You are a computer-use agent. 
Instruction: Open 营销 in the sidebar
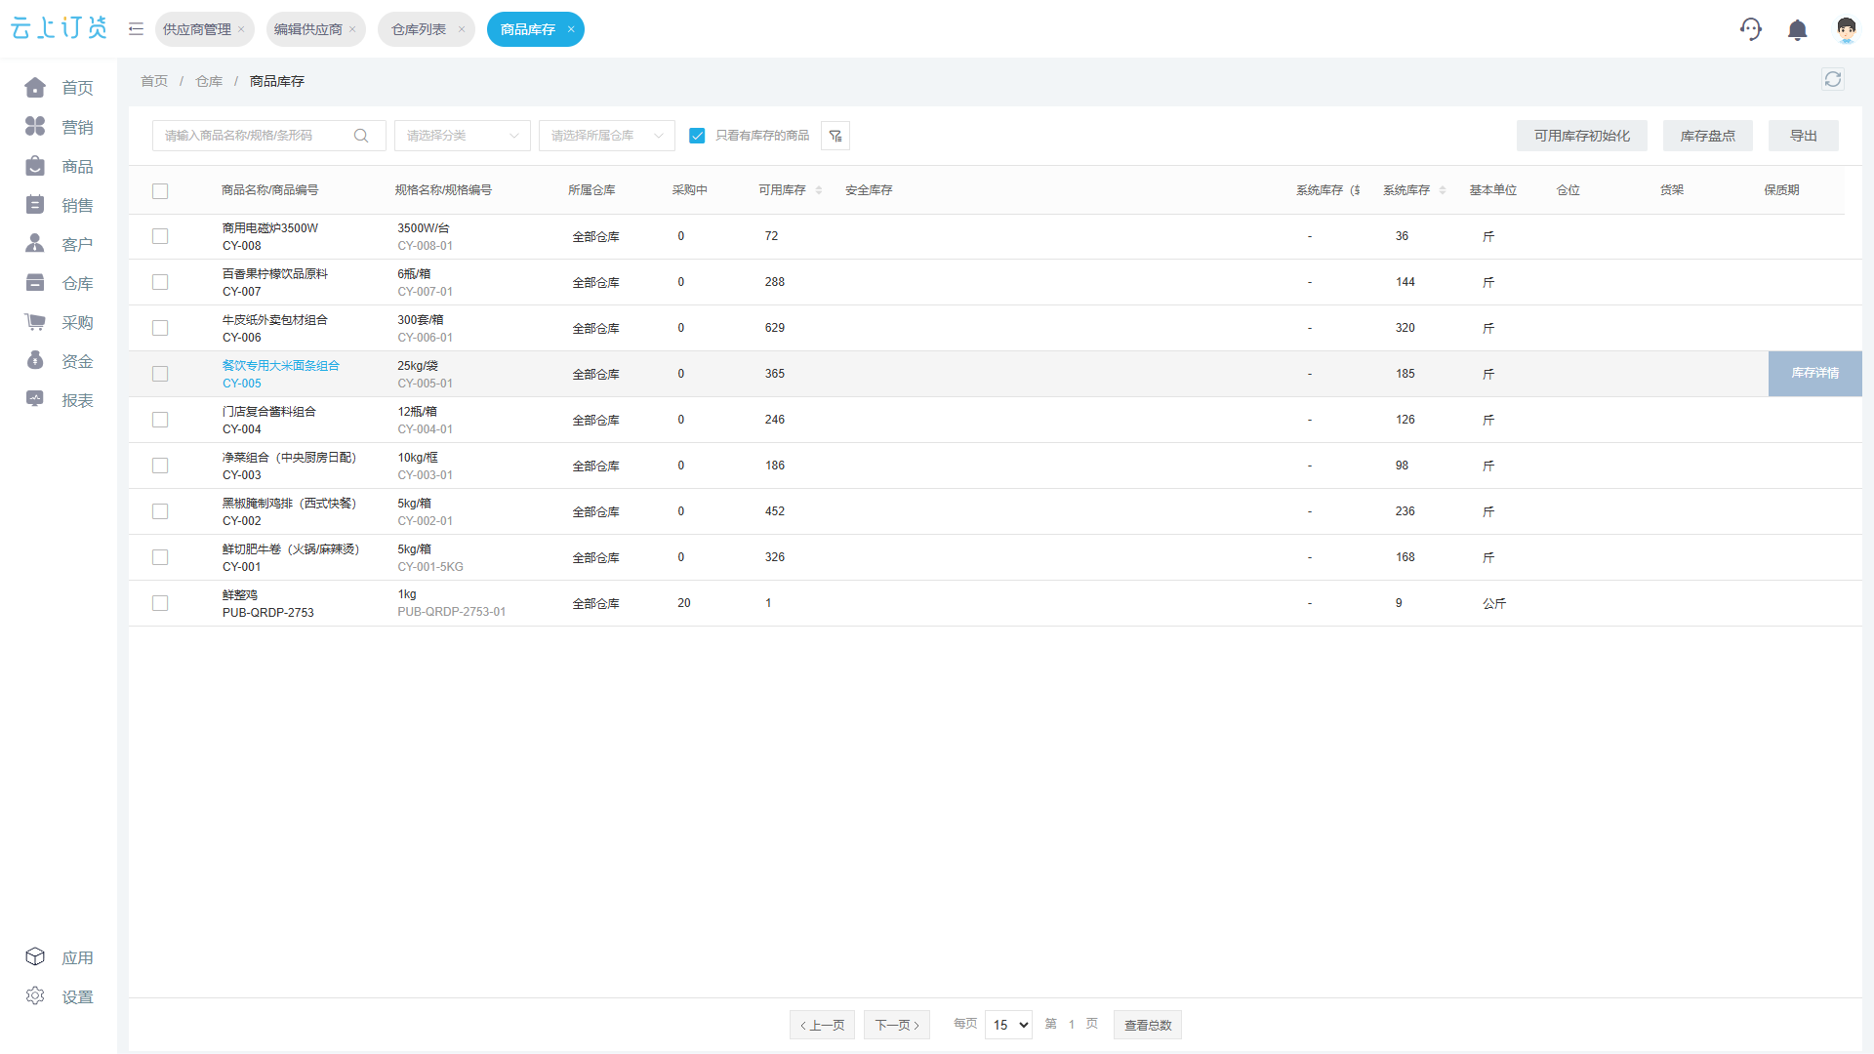point(60,127)
